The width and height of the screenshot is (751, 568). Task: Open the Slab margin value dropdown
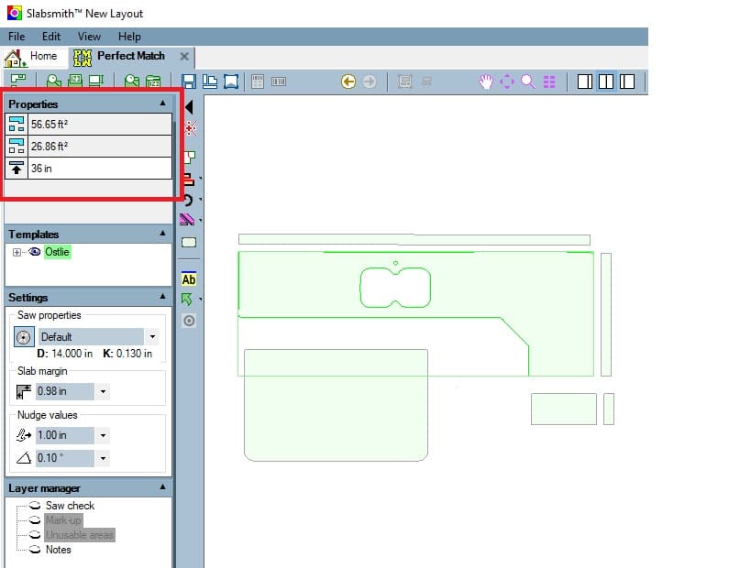point(103,392)
